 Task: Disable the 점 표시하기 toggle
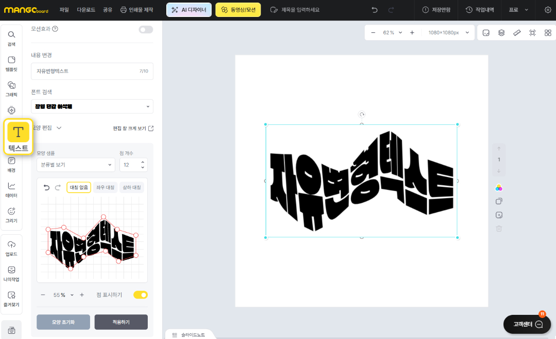coord(141,295)
